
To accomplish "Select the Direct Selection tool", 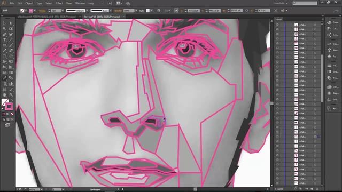I will coord(11,23).
